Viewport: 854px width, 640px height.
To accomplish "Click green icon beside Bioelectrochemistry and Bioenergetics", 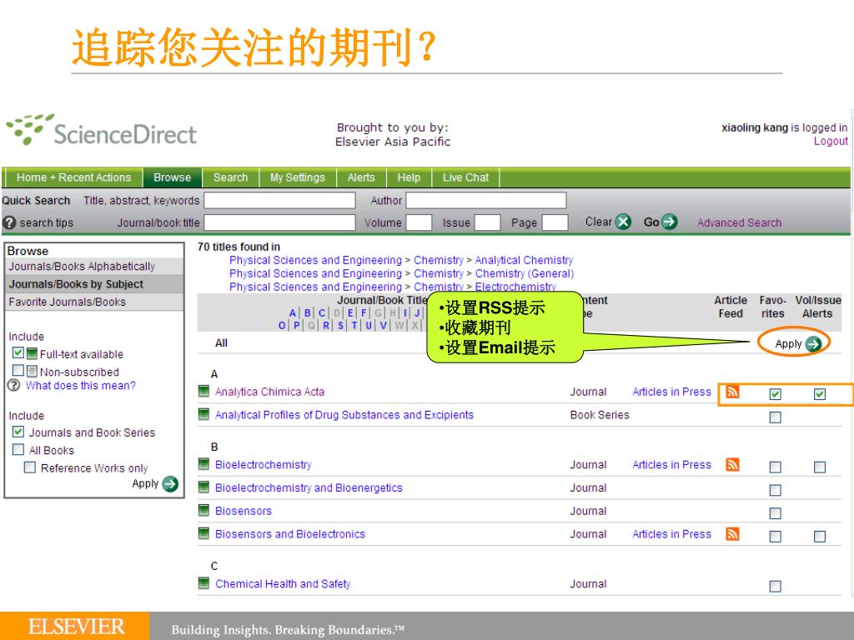I will coord(203,487).
